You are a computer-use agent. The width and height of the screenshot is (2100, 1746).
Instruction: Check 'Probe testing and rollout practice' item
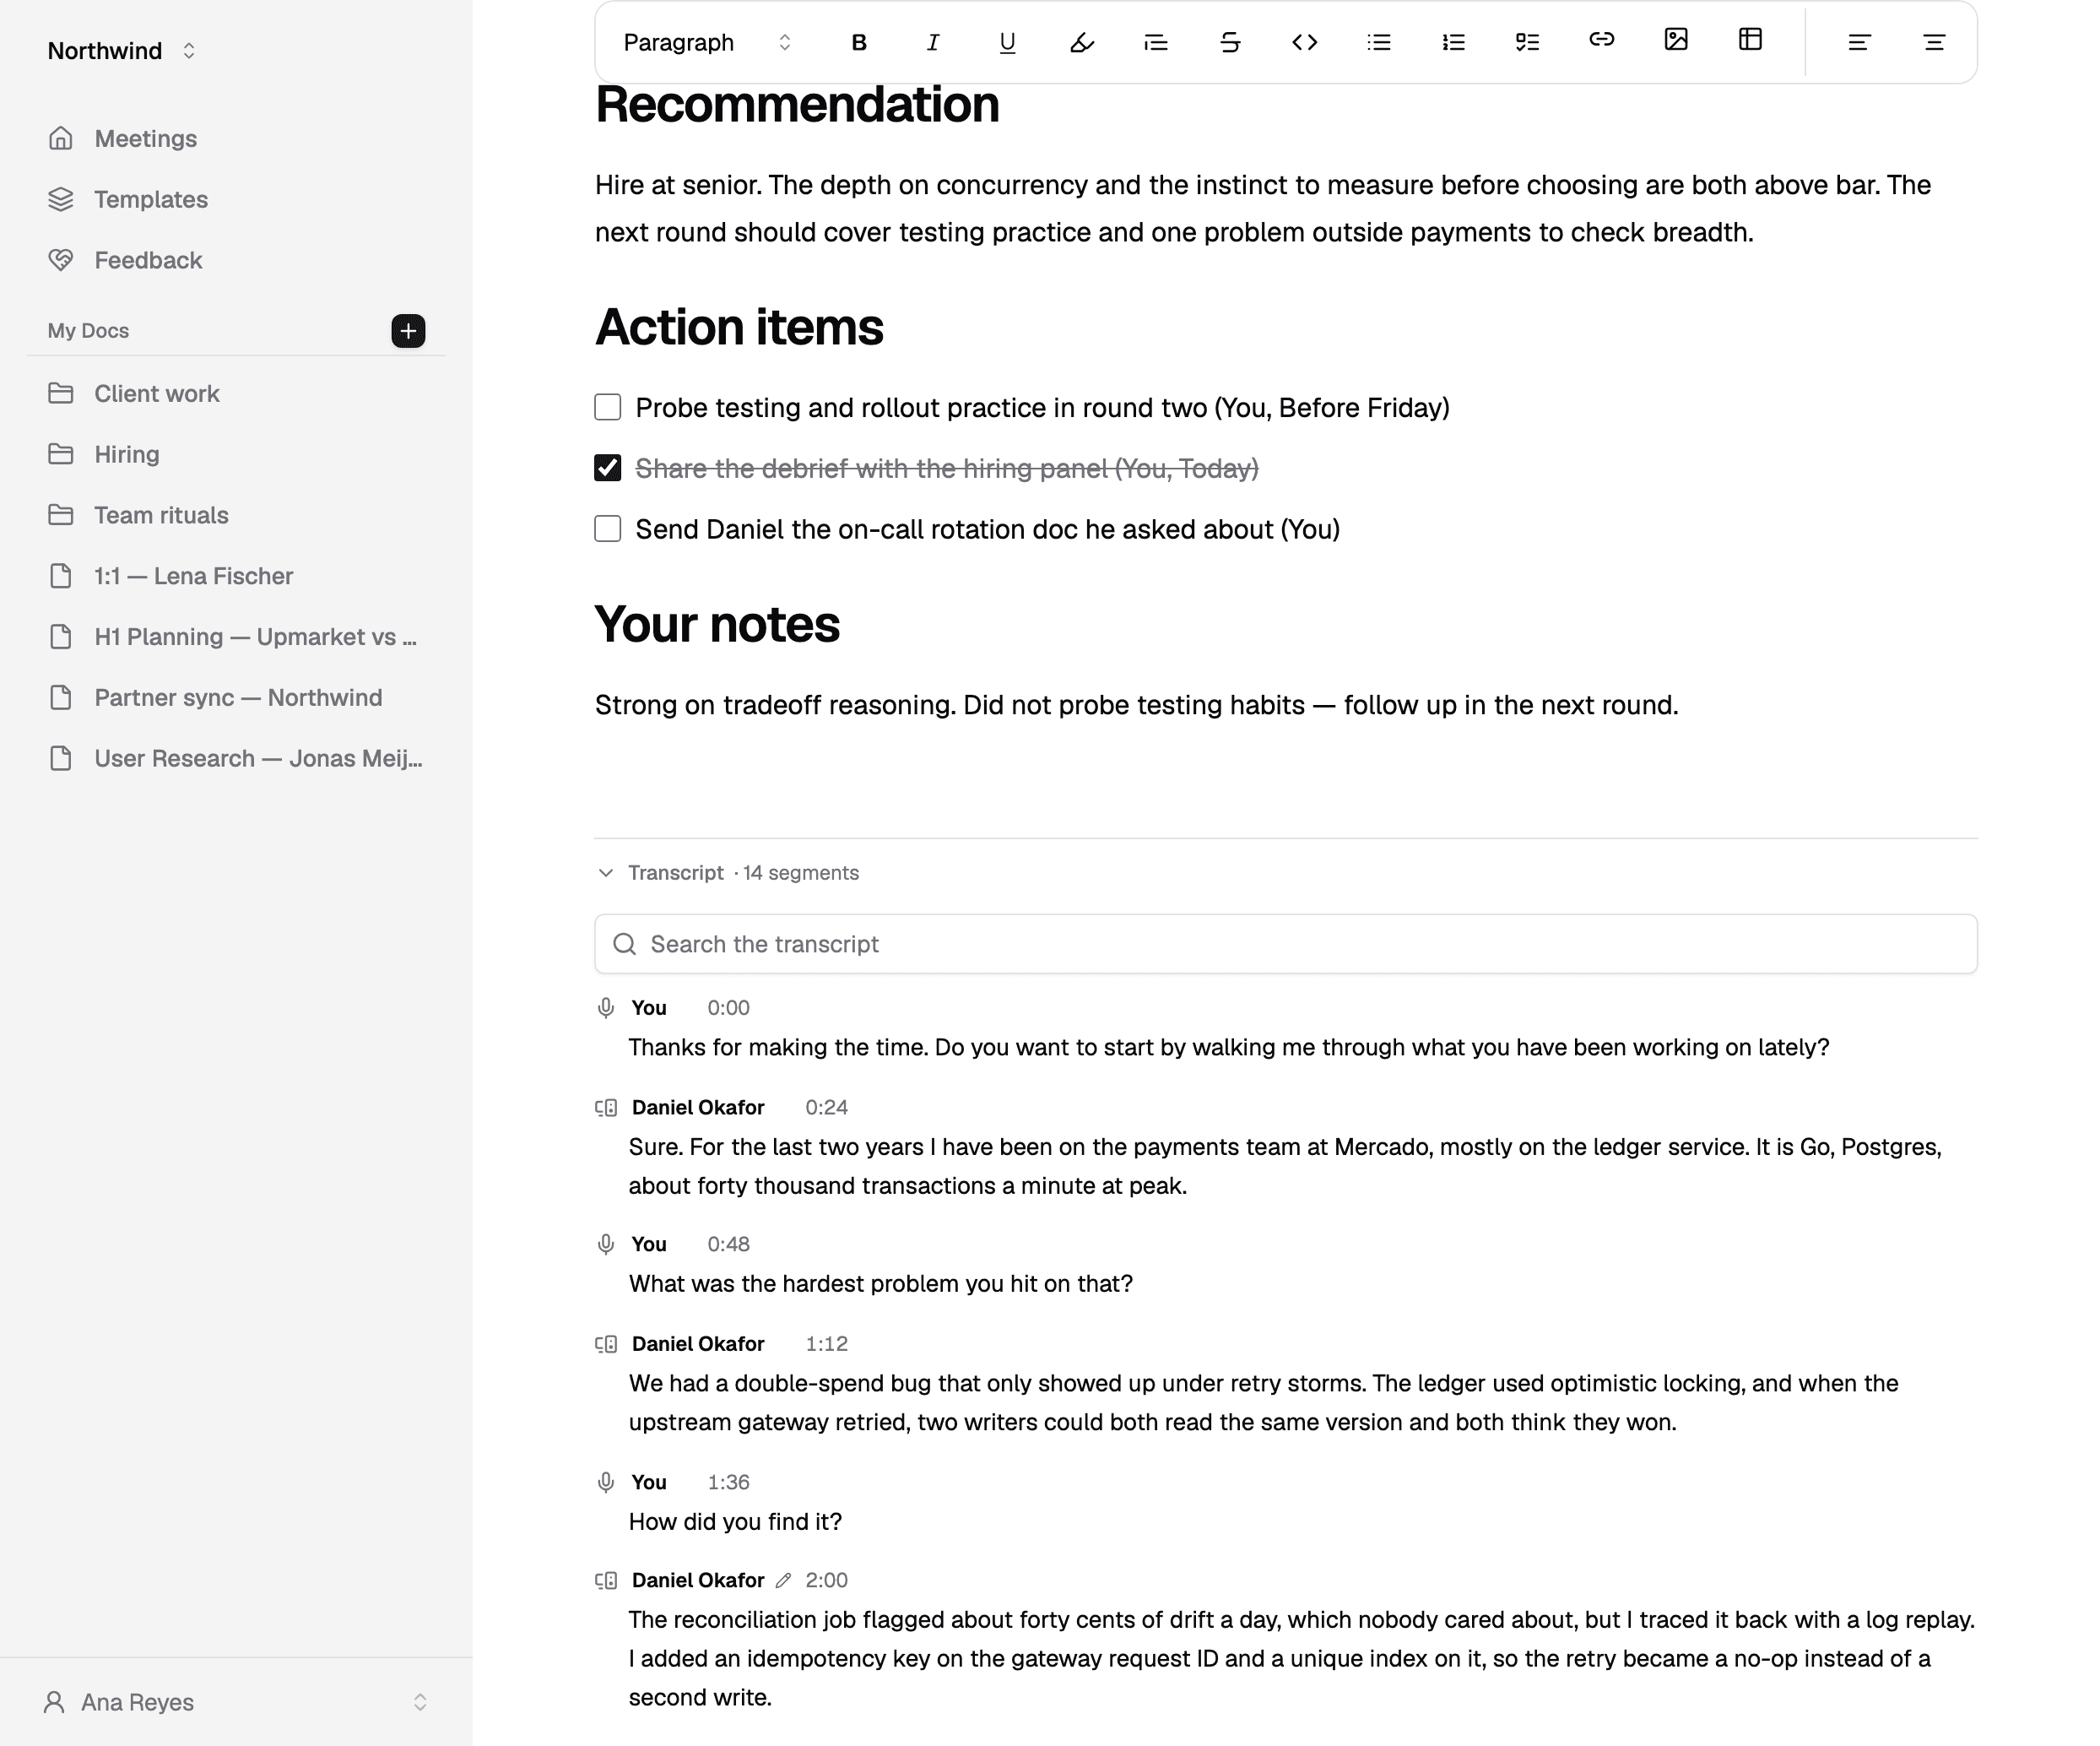coord(608,407)
